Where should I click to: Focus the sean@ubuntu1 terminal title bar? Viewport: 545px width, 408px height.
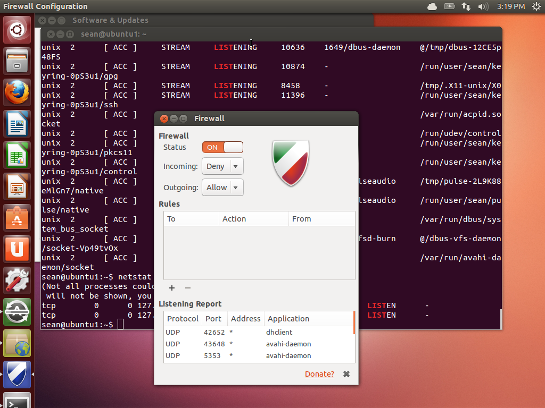point(271,34)
